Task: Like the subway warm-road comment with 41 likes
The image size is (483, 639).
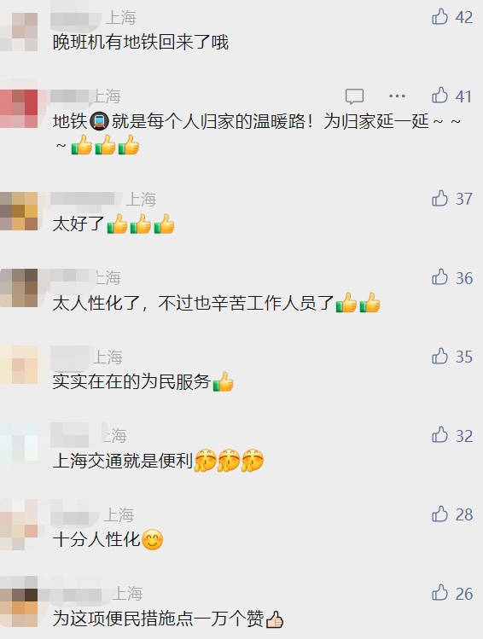Action: click(x=439, y=96)
